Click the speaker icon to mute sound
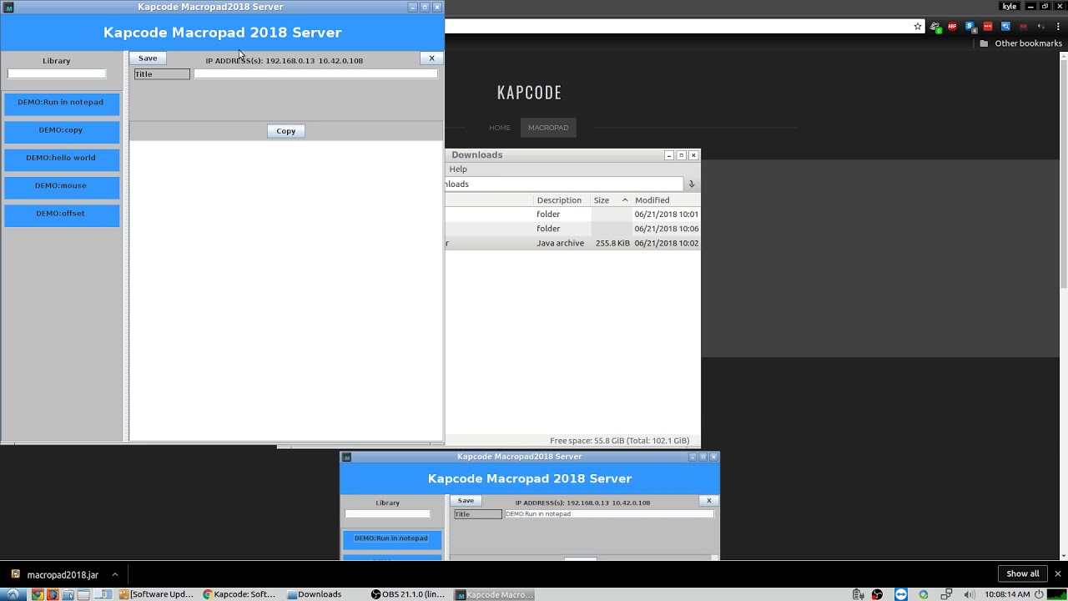This screenshot has width=1068, height=601. pos(970,594)
